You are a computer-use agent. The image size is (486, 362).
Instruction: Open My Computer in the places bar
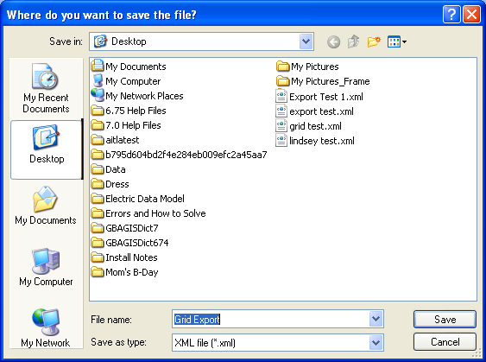[x=46, y=267]
